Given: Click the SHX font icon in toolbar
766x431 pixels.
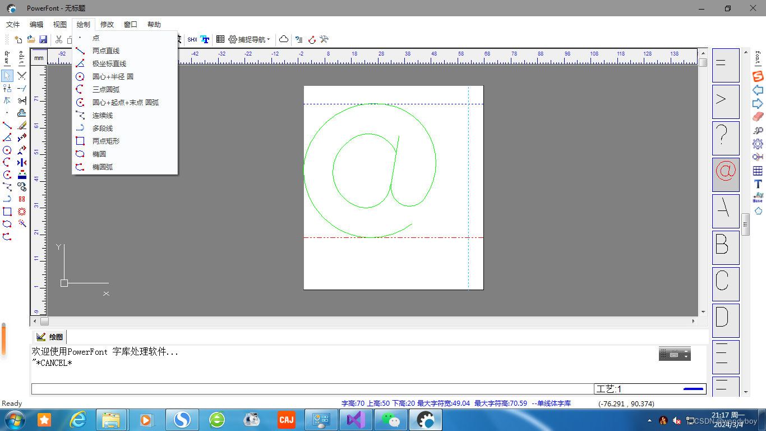Looking at the screenshot, I should [x=192, y=39].
